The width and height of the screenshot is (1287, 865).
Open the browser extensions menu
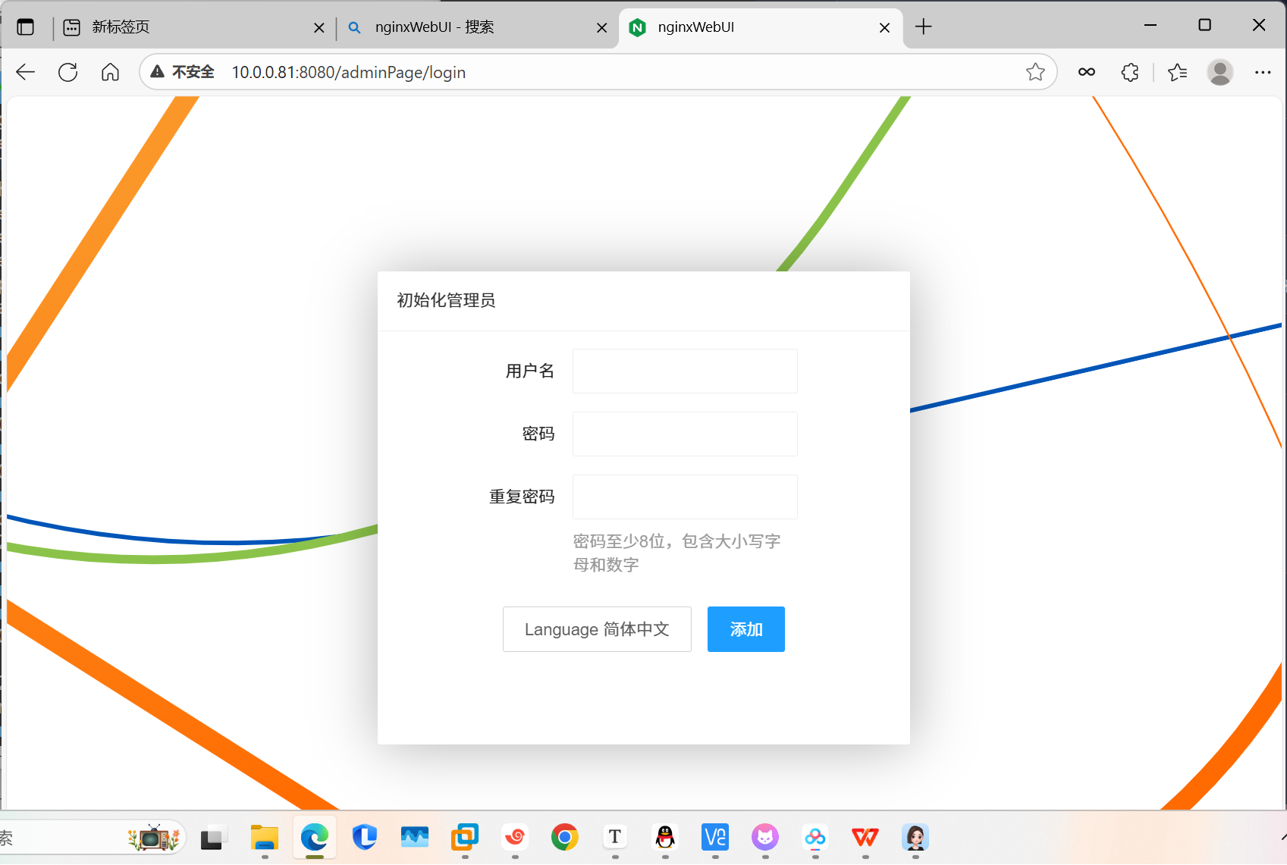click(1130, 72)
